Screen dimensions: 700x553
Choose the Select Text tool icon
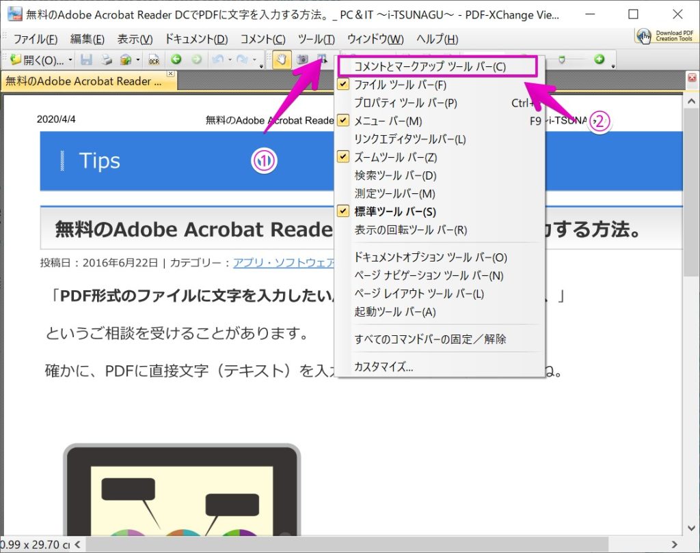(x=322, y=59)
